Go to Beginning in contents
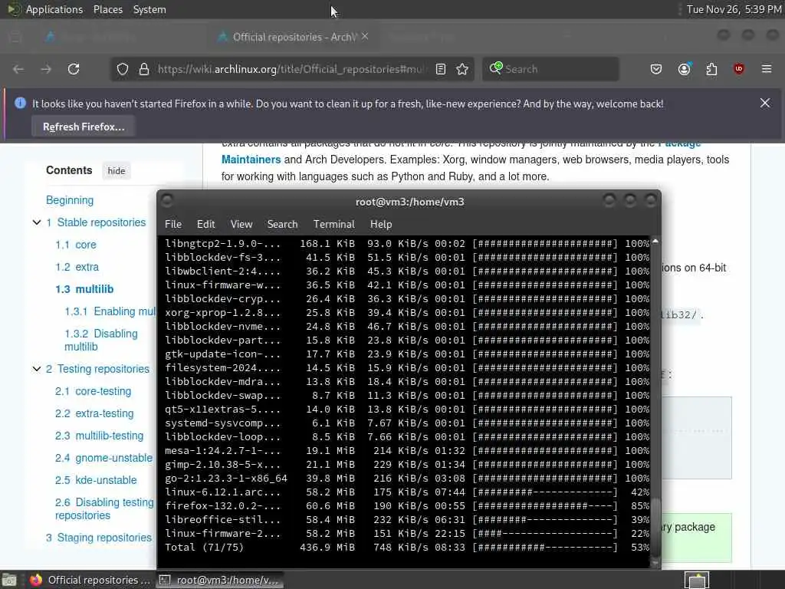Image resolution: width=785 pixels, height=589 pixels. tap(70, 200)
